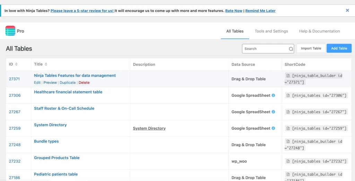Image resolution: width=355 pixels, height=181 pixels.
Task: Open the 5-star review link
Action: tap(83, 11)
